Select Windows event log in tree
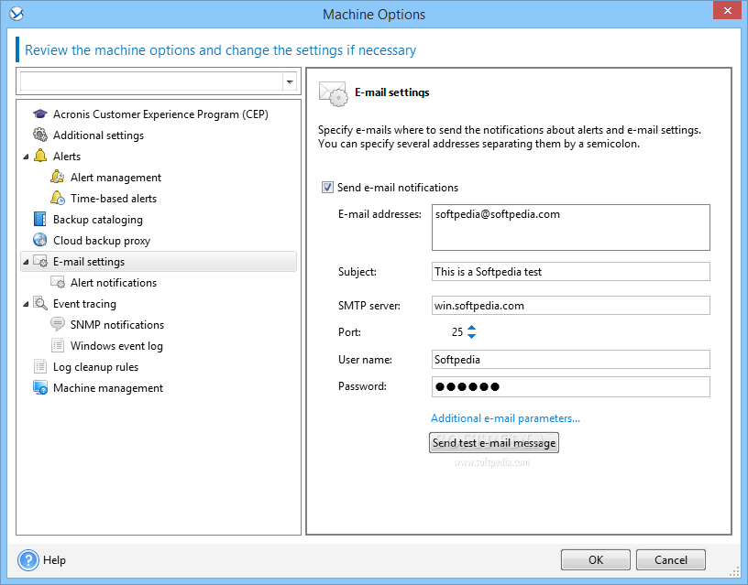This screenshot has height=585, width=748. (116, 346)
